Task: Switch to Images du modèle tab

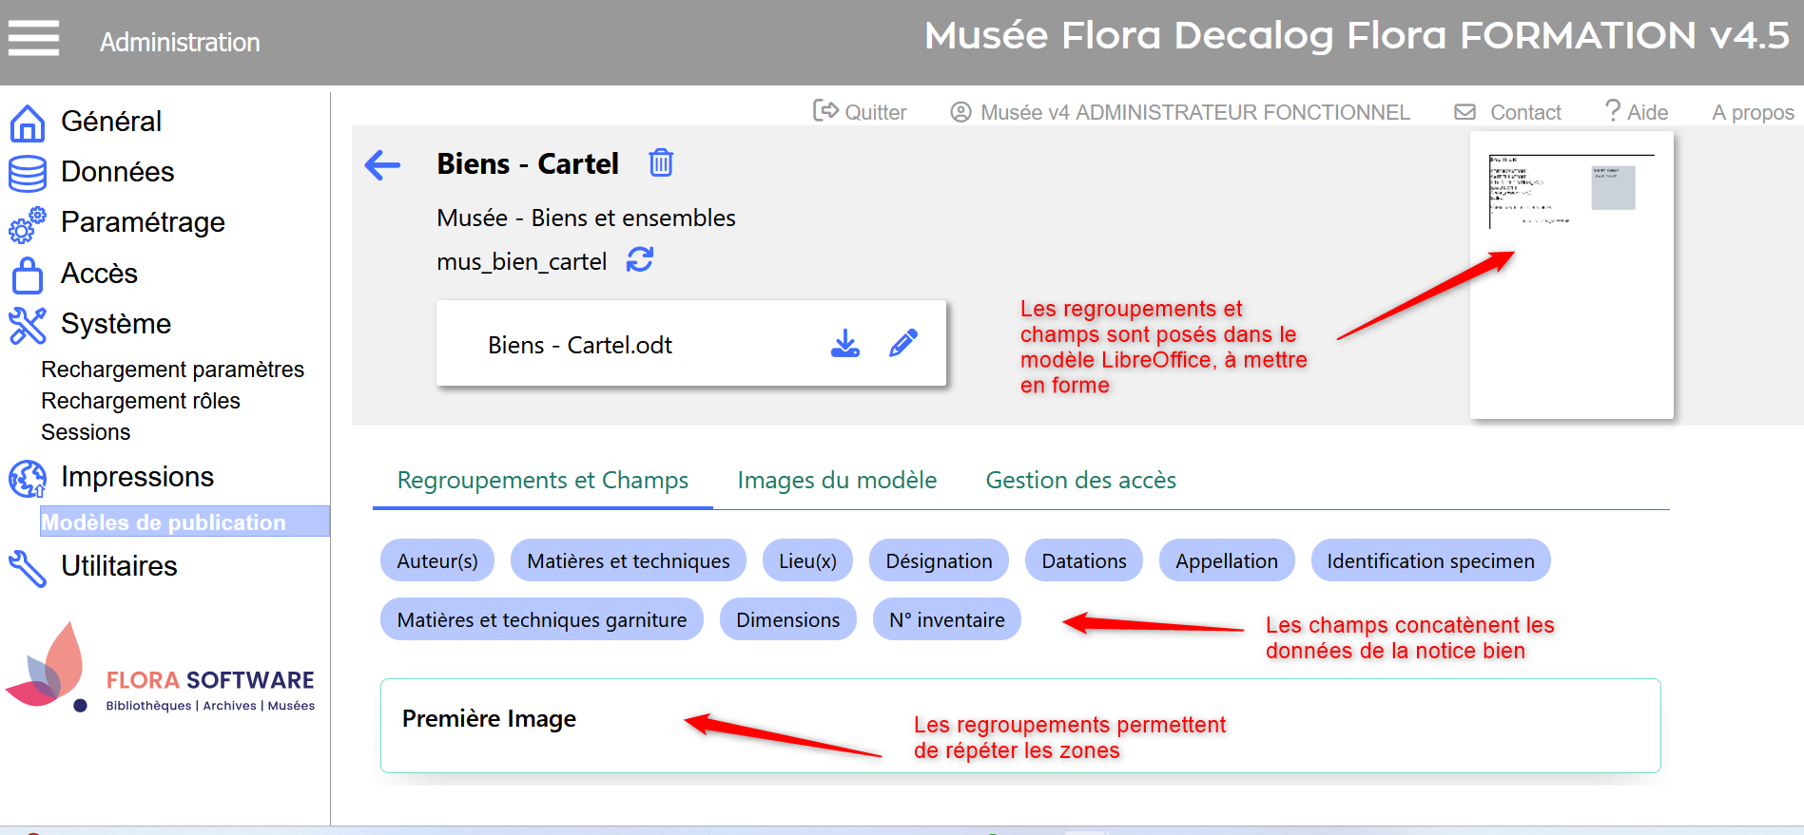Action: click(x=837, y=481)
